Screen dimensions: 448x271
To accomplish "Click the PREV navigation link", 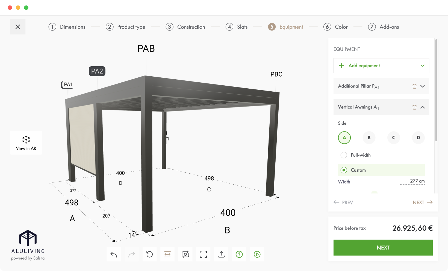I will coord(343,202).
